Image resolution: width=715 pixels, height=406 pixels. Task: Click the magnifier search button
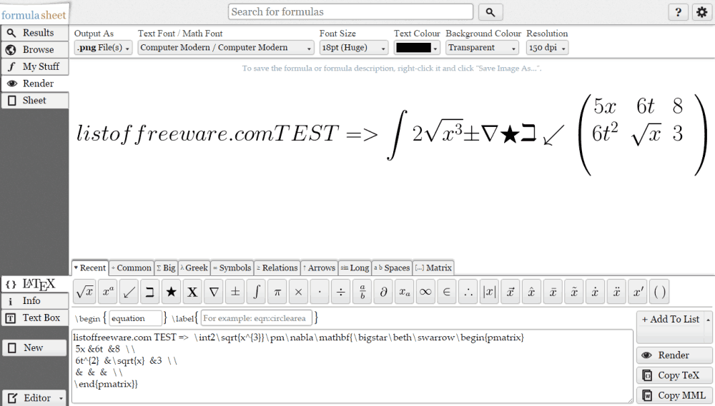[490, 12]
